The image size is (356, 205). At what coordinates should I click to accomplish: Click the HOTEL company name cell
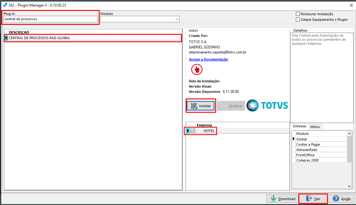pos(209,131)
